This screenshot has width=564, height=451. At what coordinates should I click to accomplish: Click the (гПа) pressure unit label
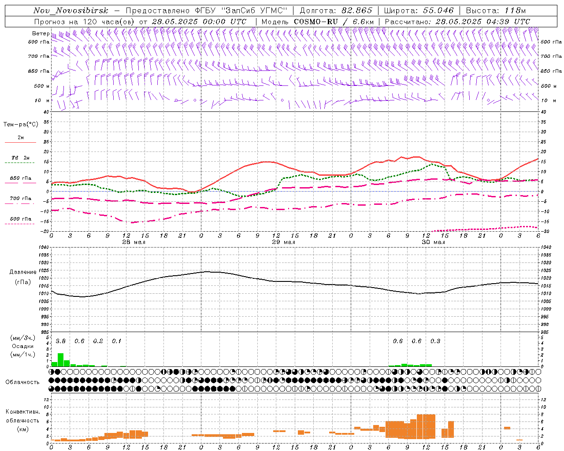click(x=23, y=282)
